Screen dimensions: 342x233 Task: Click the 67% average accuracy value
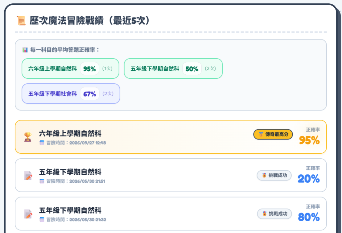click(x=90, y=94)
